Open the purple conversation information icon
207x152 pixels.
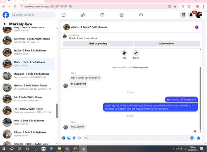[197, 27]
